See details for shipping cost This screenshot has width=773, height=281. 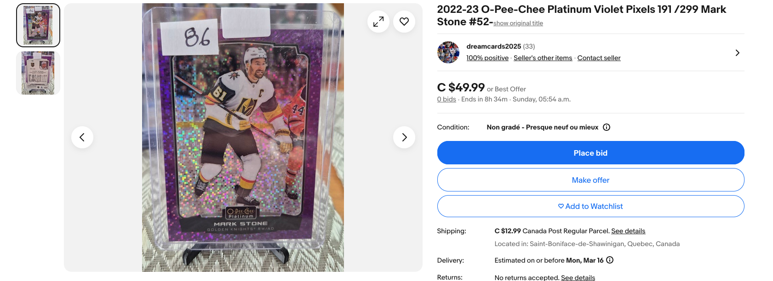tap(628, 231)
